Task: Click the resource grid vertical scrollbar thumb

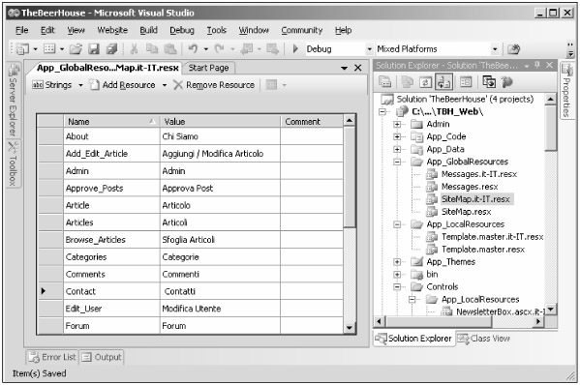Action: [349, 177]
